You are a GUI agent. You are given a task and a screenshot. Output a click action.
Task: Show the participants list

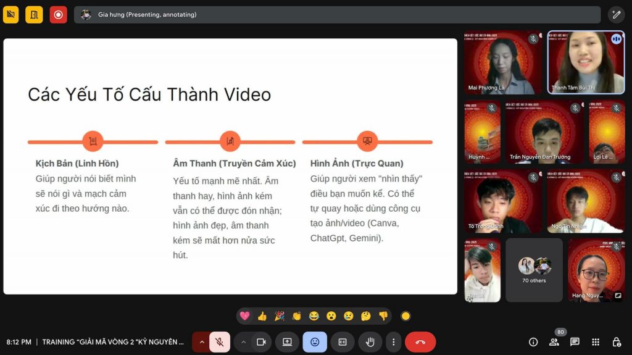[x=554, y=342]
